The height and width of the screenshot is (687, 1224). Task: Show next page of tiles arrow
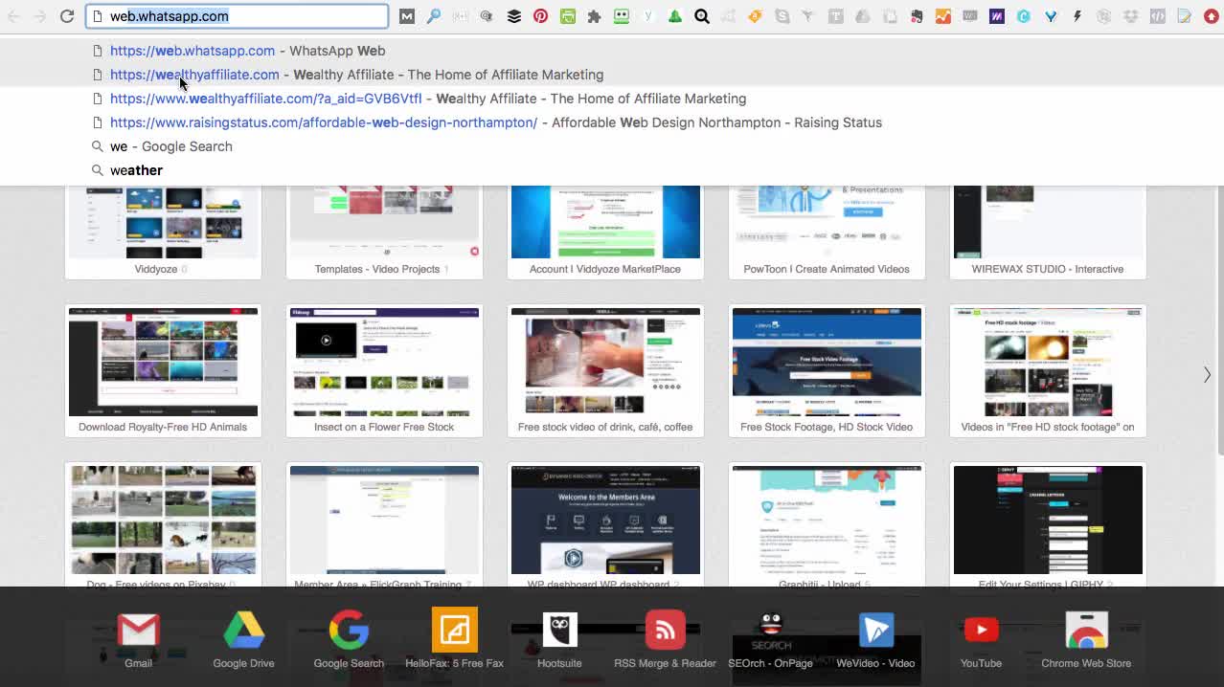[x=1207, y=374]
